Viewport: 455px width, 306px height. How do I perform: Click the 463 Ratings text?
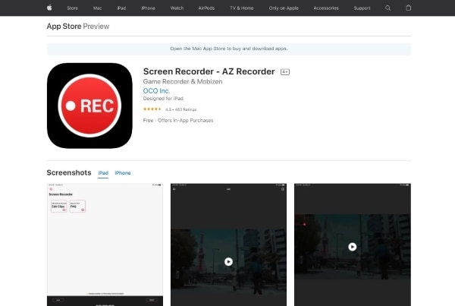[x=186, y=109]
